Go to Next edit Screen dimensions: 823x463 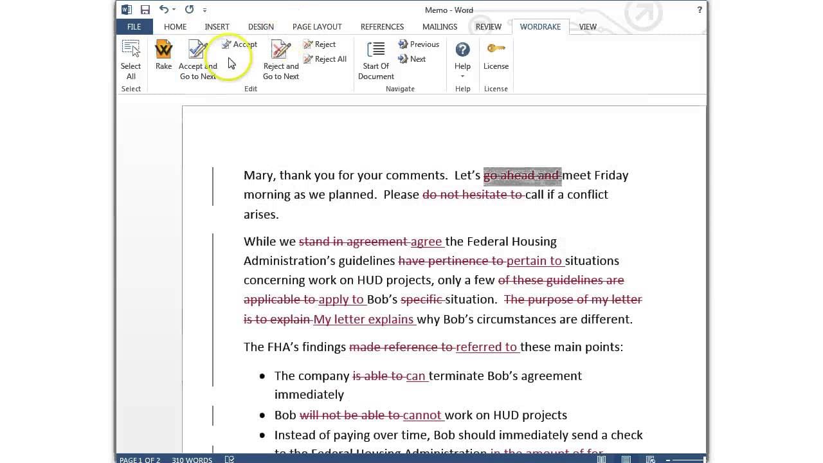(x=412, y=59)
